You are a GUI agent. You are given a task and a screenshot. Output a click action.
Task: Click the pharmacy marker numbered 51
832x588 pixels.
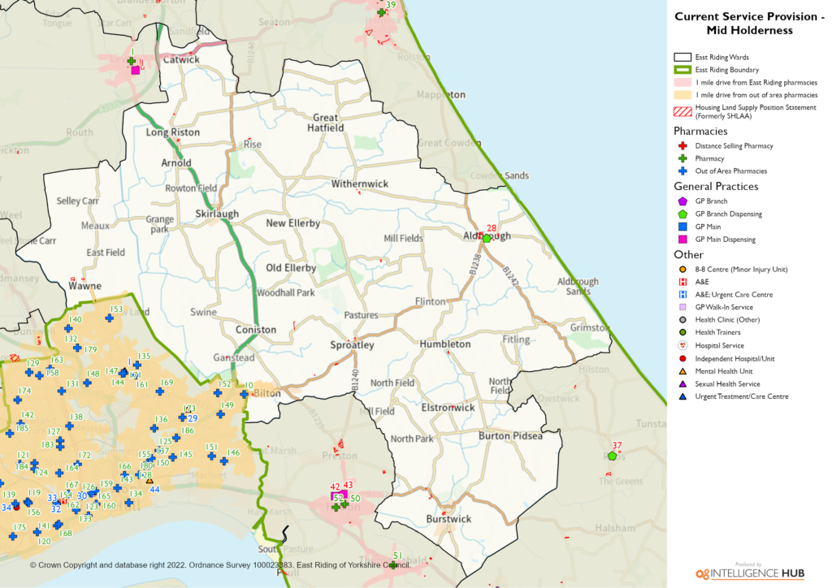(x=393, y=564)
